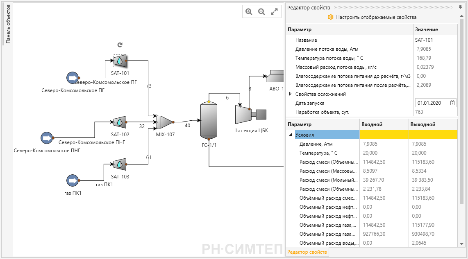Click the Выходной column header
The height and width of the screenshot is (259, 468).
(x=433, y=124)
